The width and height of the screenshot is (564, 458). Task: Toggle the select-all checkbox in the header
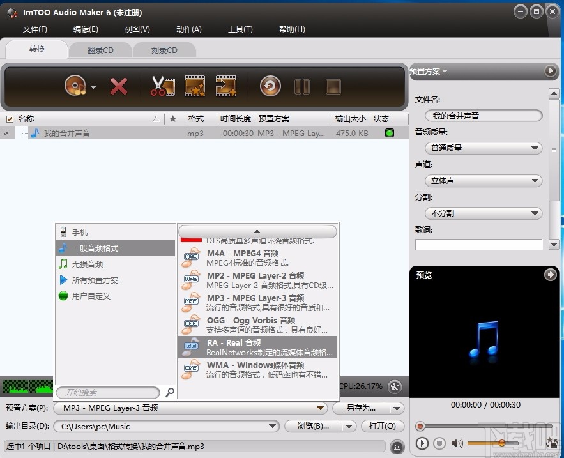click(x=8, y=118)
